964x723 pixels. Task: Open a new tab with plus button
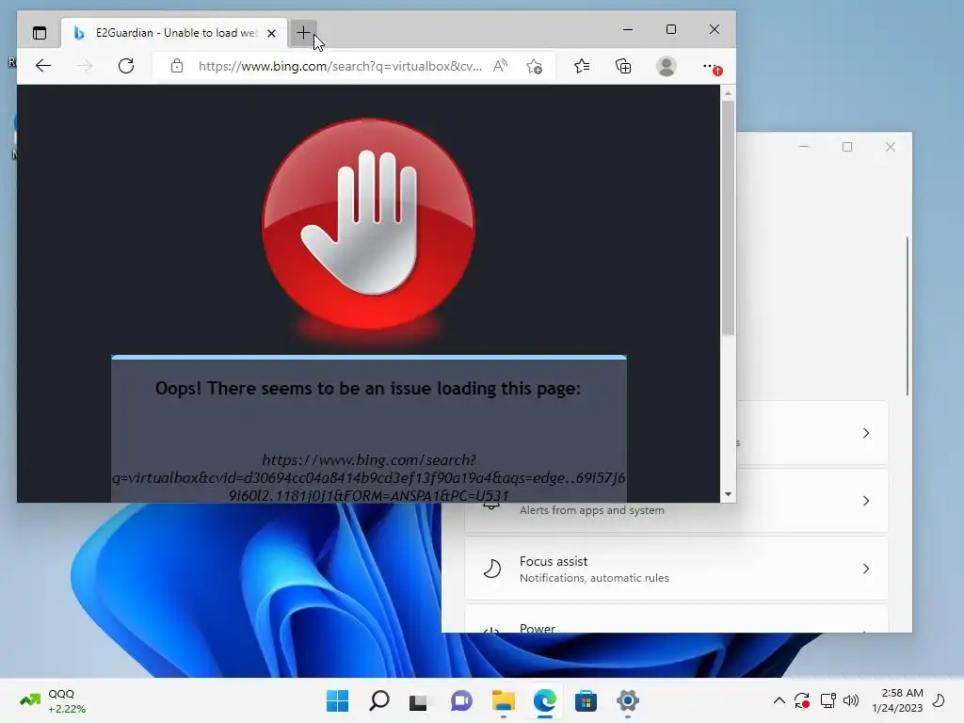point(304,33)
